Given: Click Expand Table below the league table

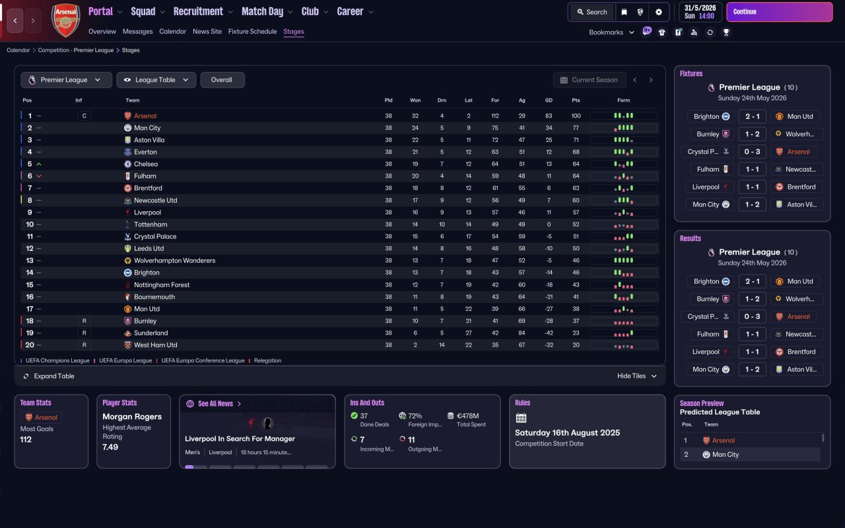Looking at the screenshot, I should tap(49, 376).
